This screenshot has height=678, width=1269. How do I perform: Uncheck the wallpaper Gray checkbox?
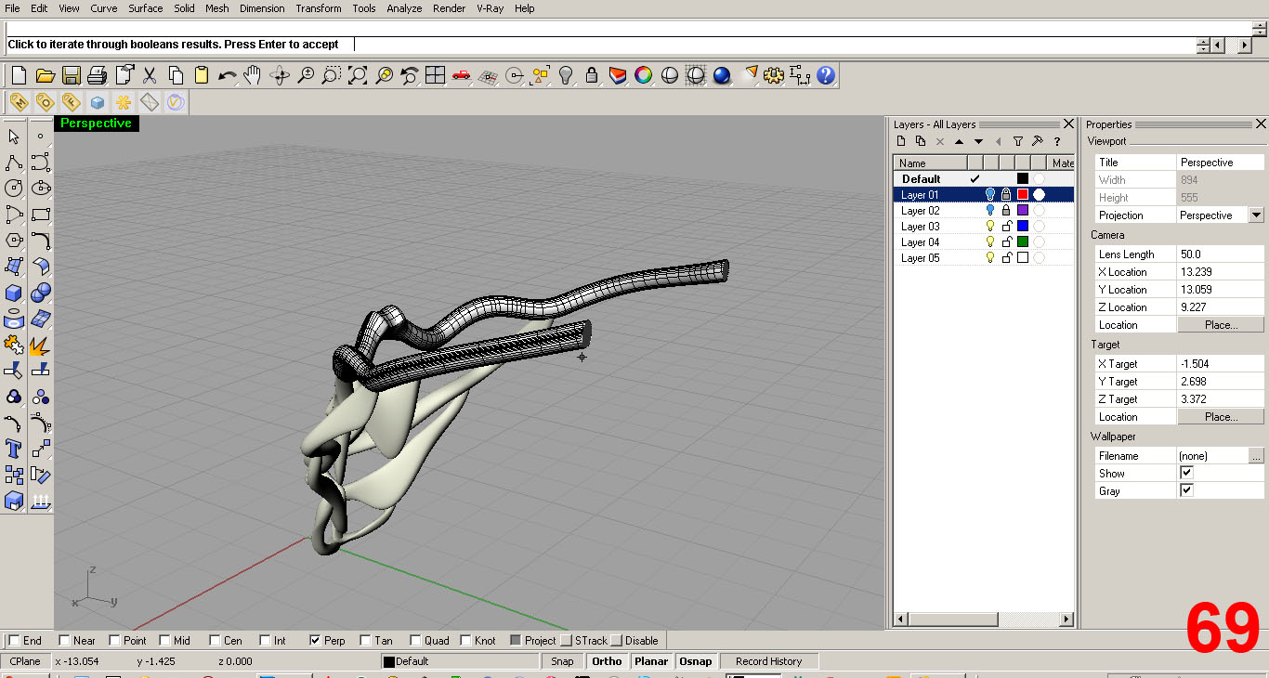point(1186,490)
